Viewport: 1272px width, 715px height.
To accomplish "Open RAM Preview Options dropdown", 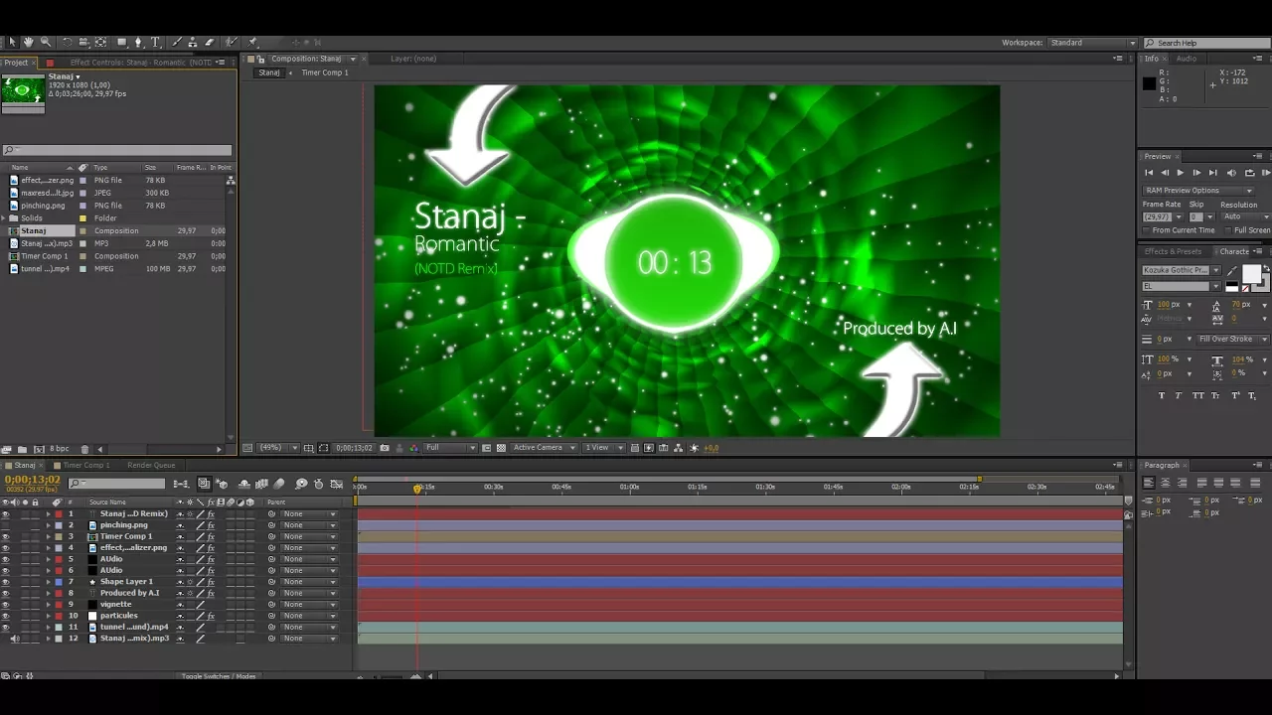I will [1198, 191].
